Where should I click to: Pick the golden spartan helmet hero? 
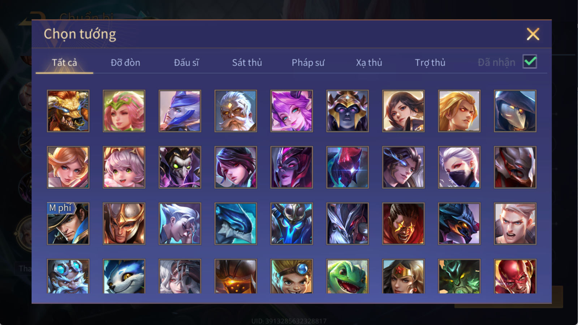tap(124, 224)
